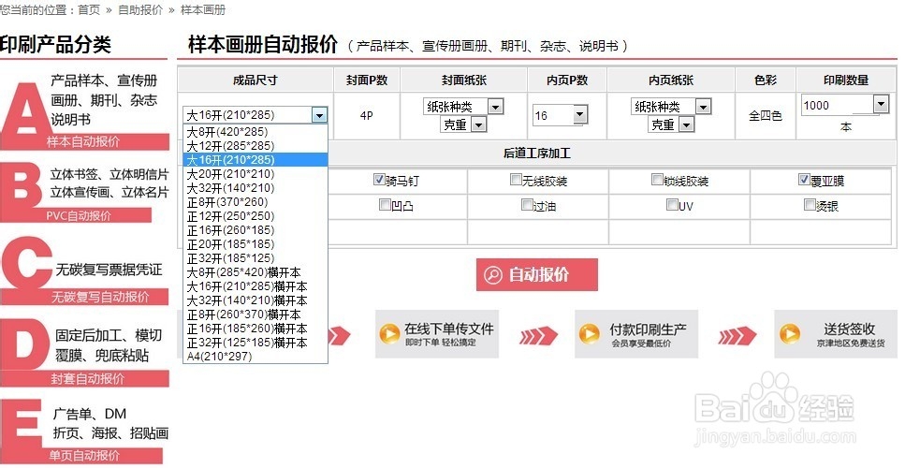
Task: Open the 无碳复写自动报价 link
Action: pyautogui.click(x=100, y=297)
